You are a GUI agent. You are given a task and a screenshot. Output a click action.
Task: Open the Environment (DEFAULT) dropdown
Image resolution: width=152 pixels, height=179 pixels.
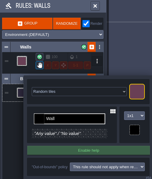click(53, 35)
